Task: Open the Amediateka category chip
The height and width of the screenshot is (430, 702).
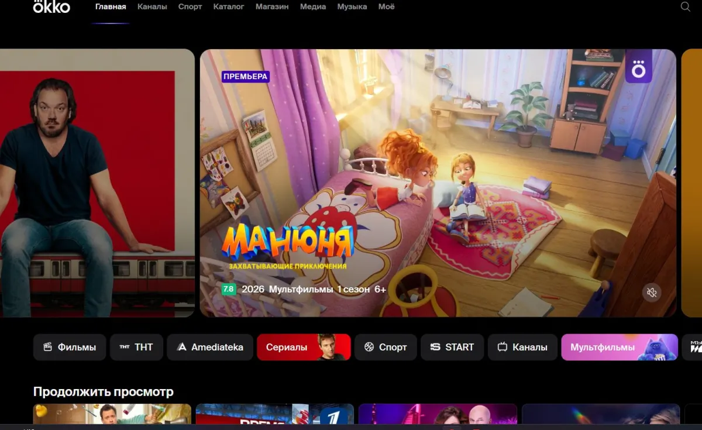Action: click(x=210, y=347)
